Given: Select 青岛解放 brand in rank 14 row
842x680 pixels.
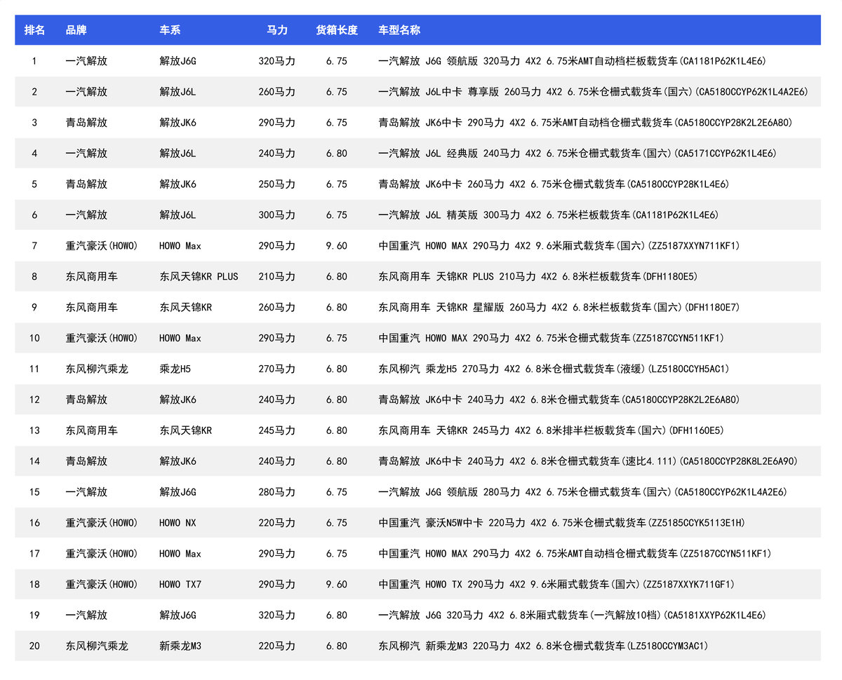Looking at the screenshot, I should click(86, 462).
